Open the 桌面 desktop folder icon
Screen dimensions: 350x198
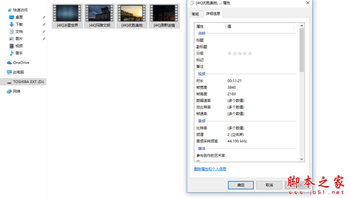11,17
